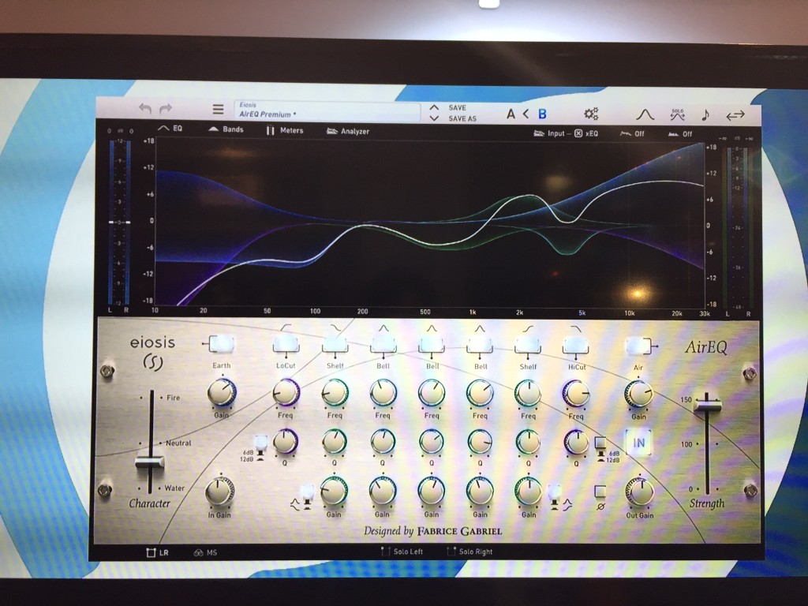Toggle the HiCut 6dB/12dB slope switch

(x=600, y=443)
